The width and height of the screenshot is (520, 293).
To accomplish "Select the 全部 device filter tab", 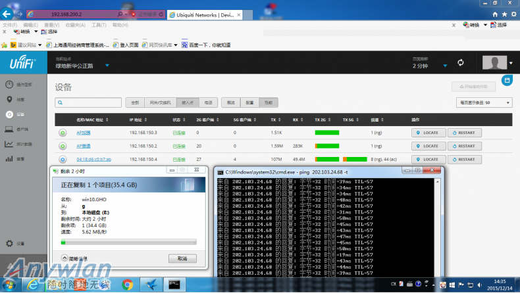I will (135, 102).
